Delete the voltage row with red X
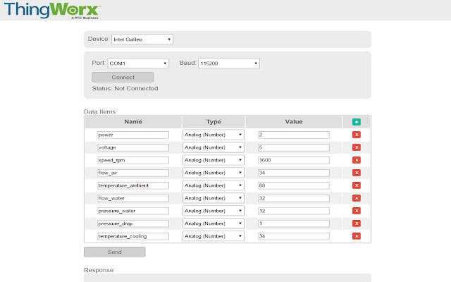The width and height of the screenshot is (451, 282). [x=357, y=147]
